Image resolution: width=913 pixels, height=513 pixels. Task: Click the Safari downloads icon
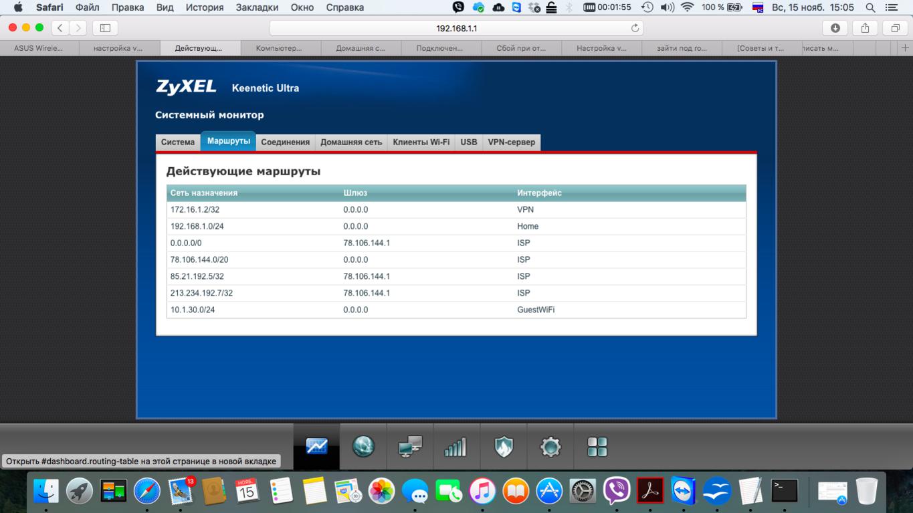[x=835, y=28]
